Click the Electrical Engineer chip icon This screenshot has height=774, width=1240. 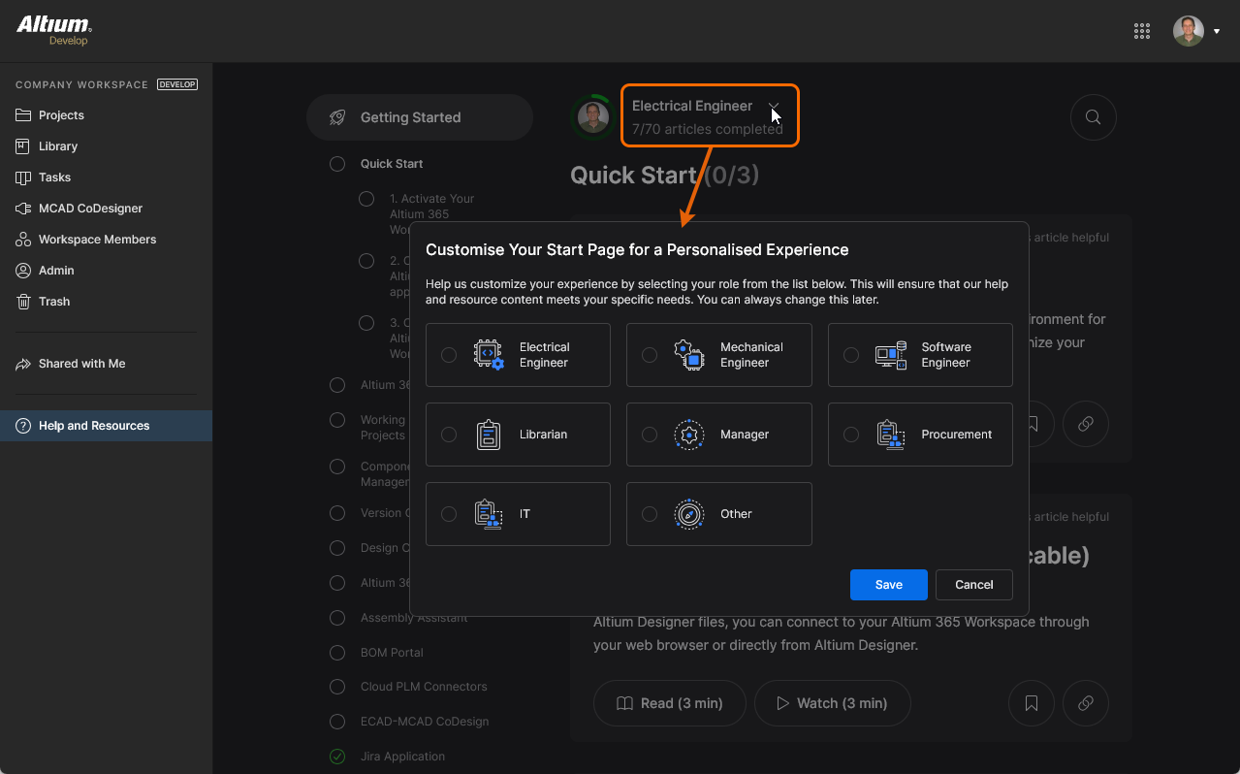tap(489, 355)
